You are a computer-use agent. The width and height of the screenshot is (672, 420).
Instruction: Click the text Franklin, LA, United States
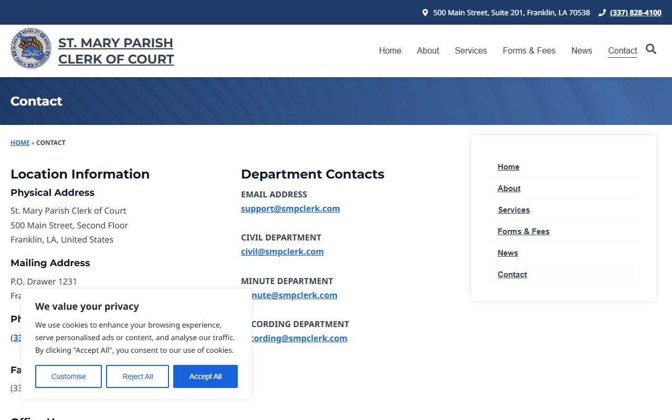click(62, 239)
